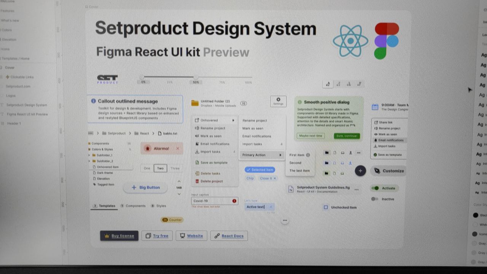This screenshot has height=274, width=487.
Task: Click the info icon beside First item
Action: [x=308, y=155]
